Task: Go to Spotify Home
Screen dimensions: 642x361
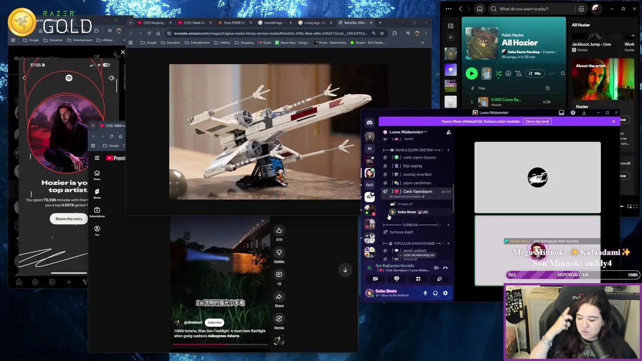Action: click(479, 9)
